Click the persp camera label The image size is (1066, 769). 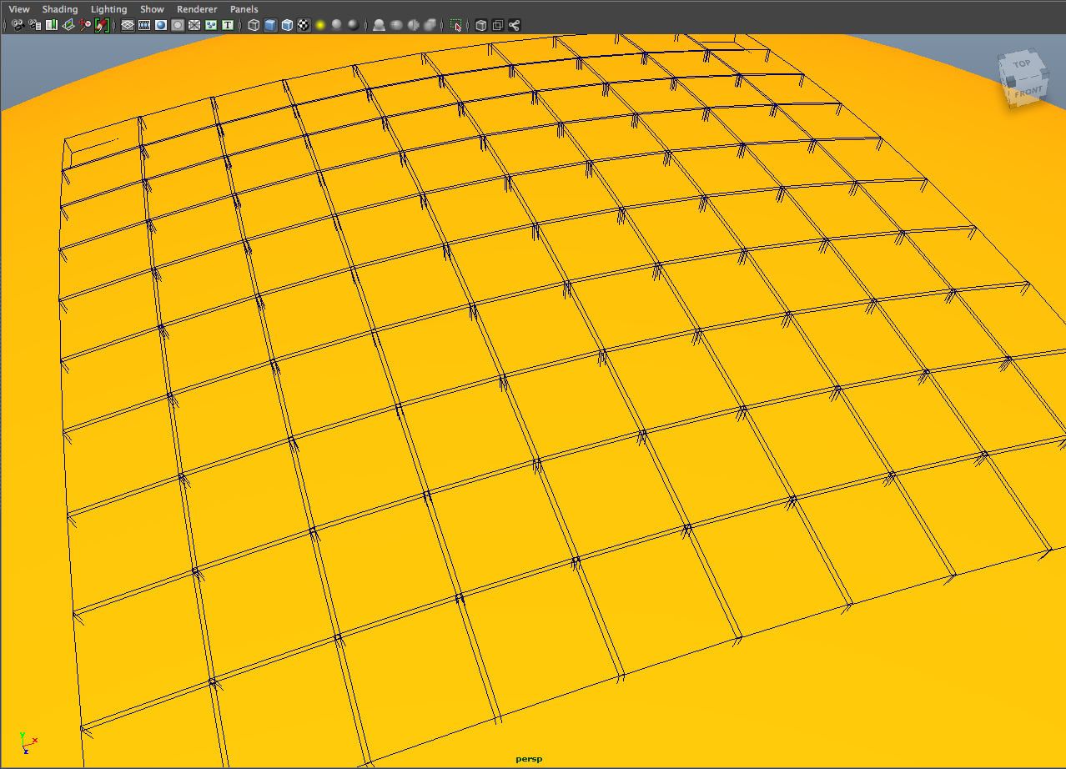(x=529, y=760)
